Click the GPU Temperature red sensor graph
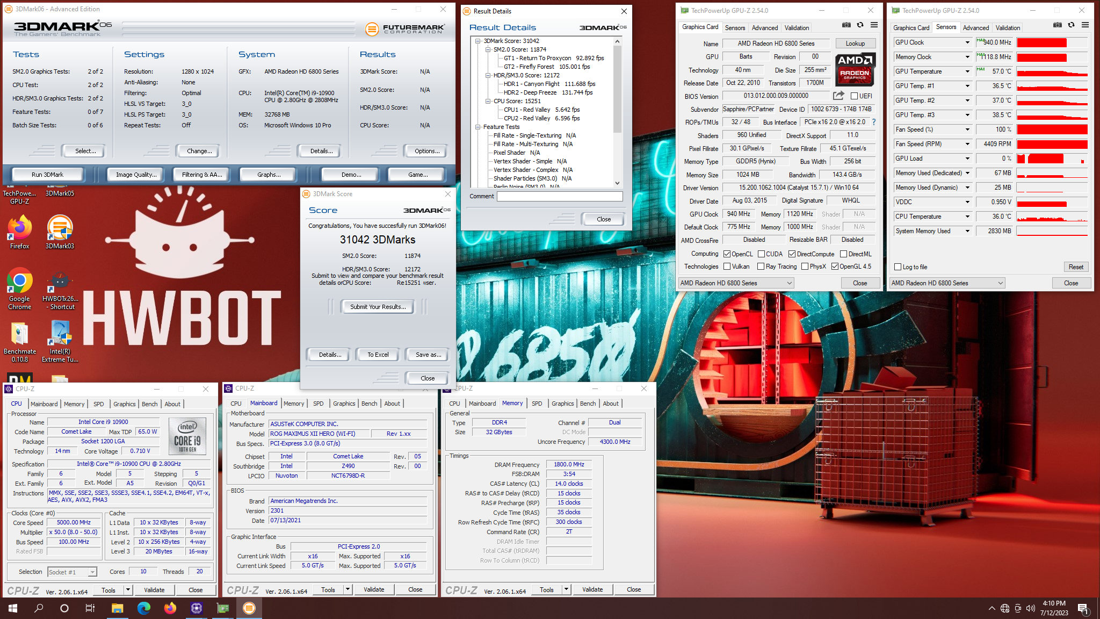Viewport: 1100px width, 619px height. [1052, 71]
